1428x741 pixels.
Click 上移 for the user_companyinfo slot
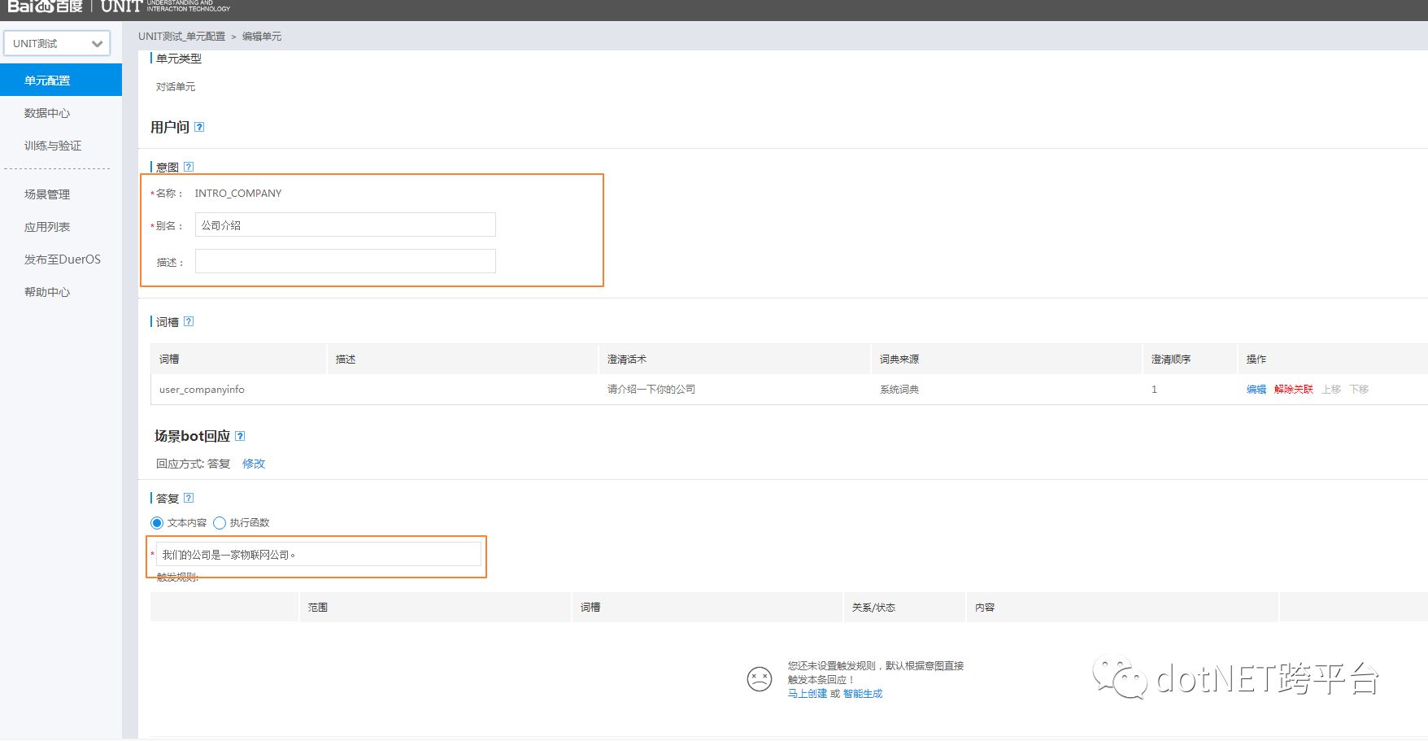pyautogui.click(x=1331, y=390)
